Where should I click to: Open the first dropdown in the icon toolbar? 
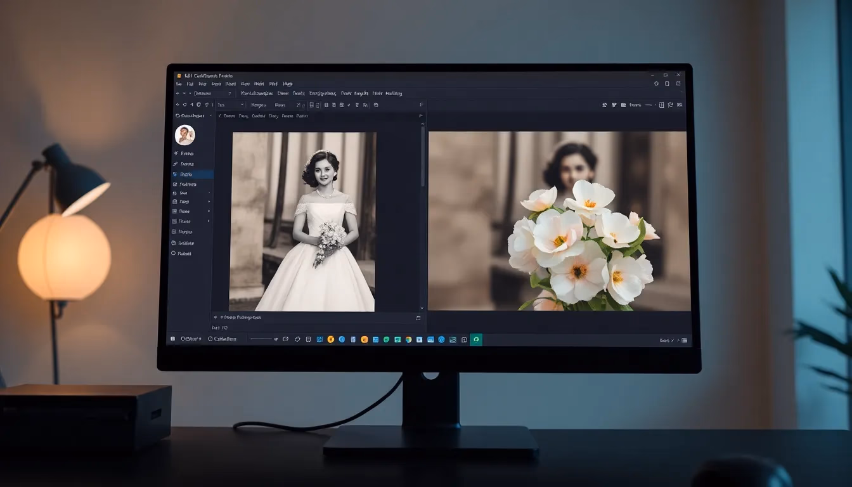tap(230, 105)
